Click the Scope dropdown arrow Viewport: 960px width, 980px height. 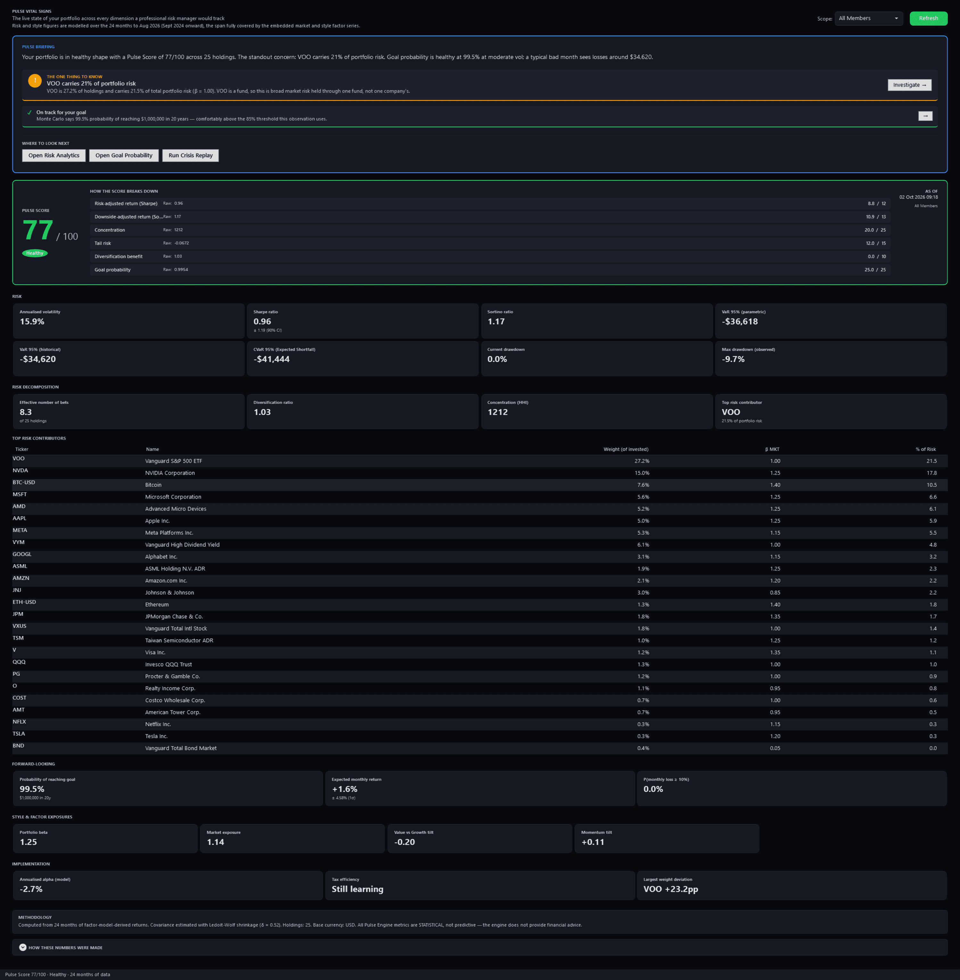pyautogui.click(x=896, y=19)
